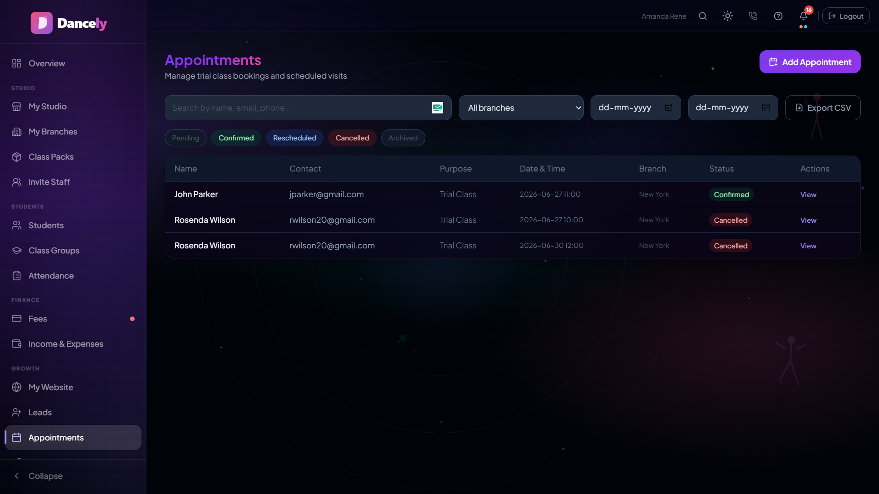Click the Dancely logo icon
The image size is (879, 494).
coord(42,23)
